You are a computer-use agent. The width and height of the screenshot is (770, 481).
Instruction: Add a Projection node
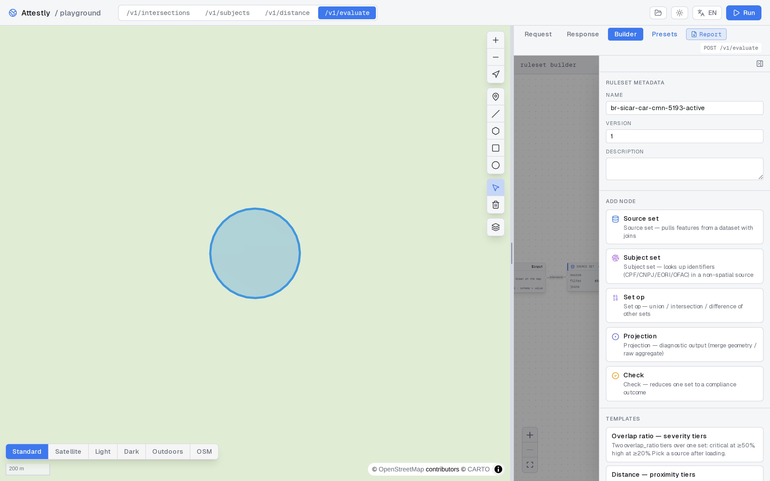click(x=684, y=344)
